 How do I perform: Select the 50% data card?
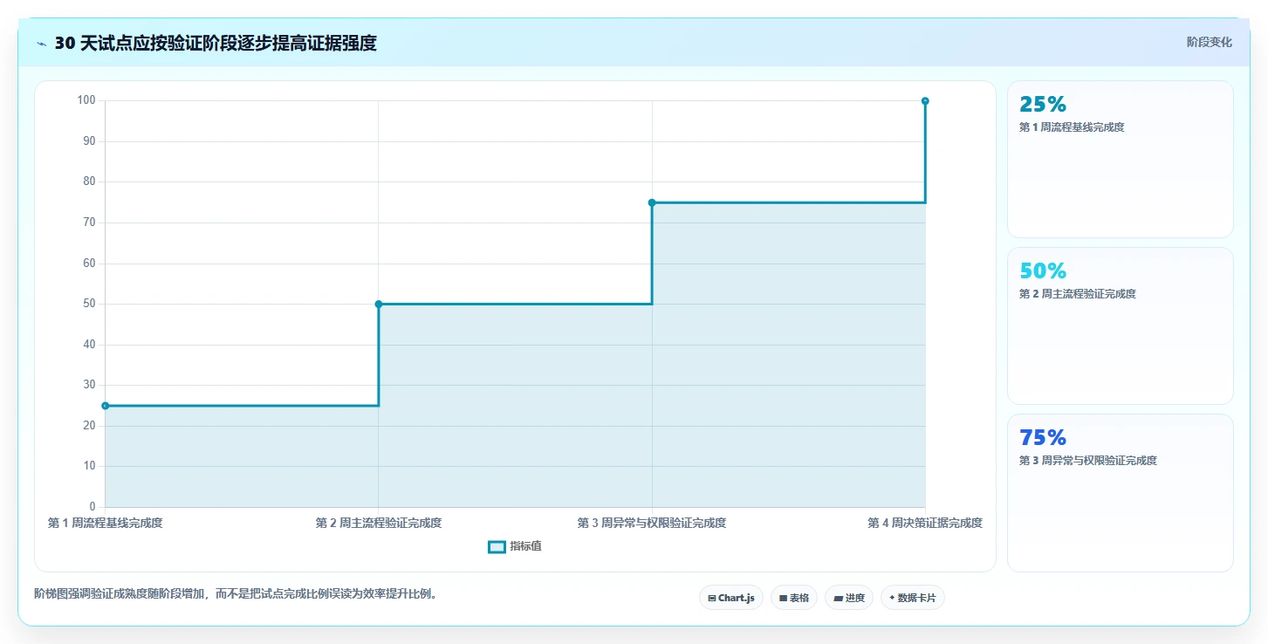pyautogui.click(x=1121, y=325)
